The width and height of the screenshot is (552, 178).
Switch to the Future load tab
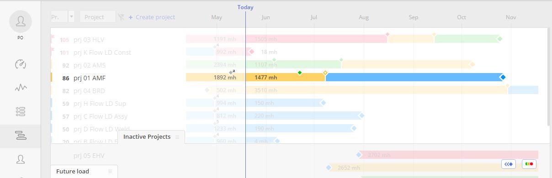pyautogui.click(x=73, y=172)
